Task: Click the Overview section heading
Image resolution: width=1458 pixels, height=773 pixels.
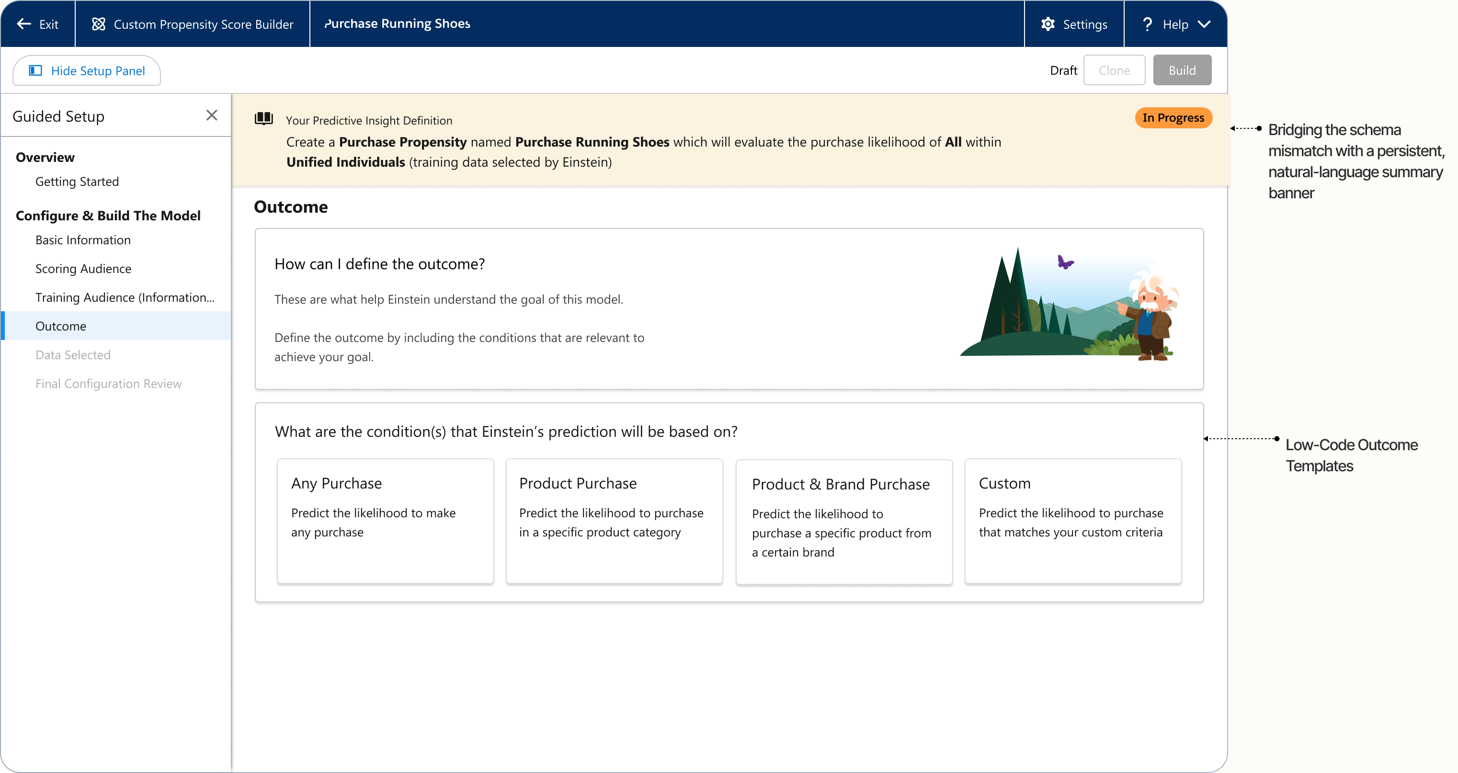Action: click(46, 157)
